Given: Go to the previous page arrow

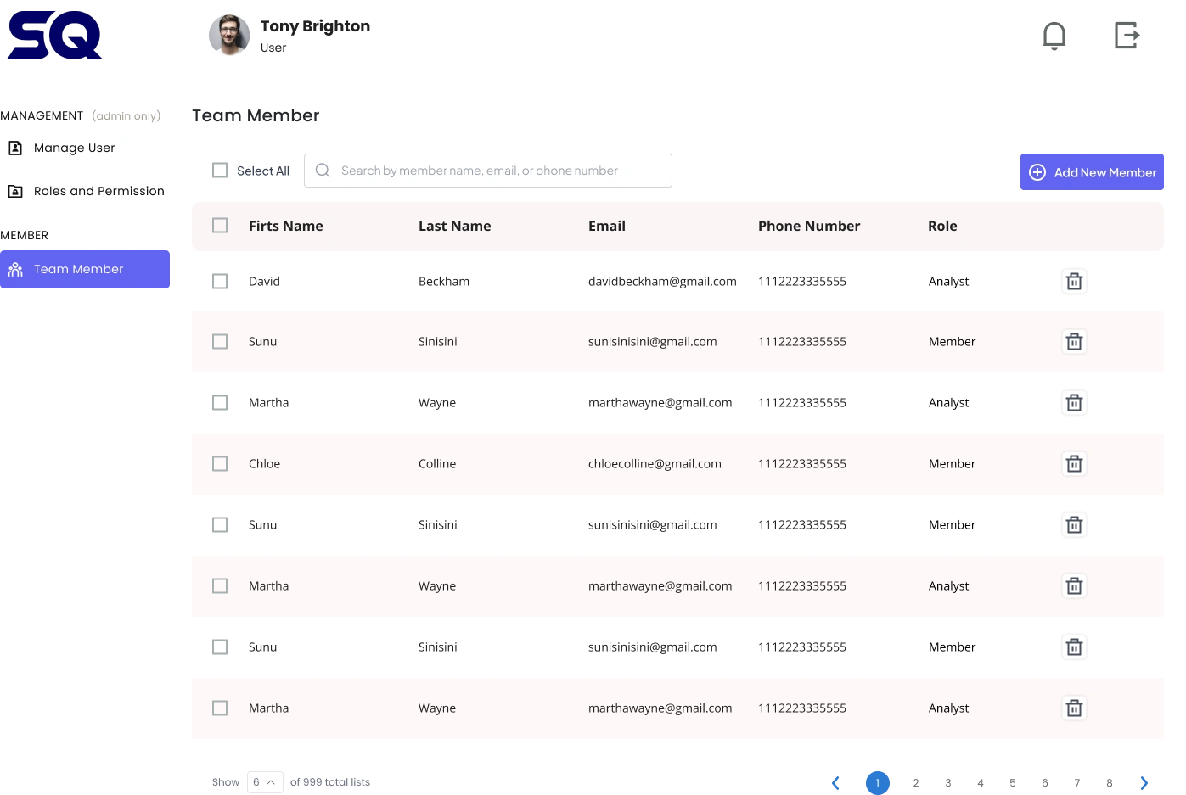Looking at the screenshot, I should (835, 783).
